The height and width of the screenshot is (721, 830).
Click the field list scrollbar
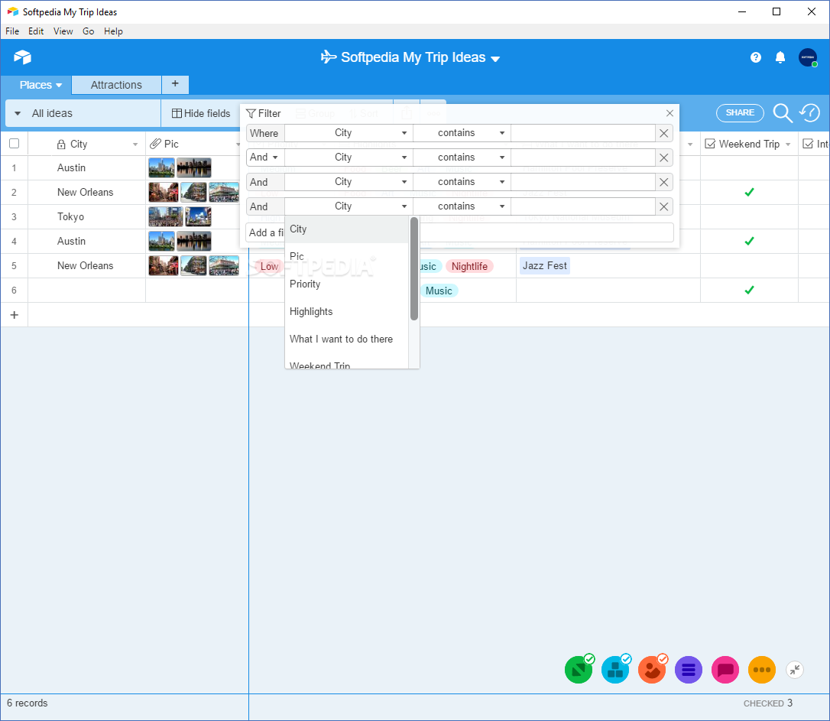(x=414, y=269)
